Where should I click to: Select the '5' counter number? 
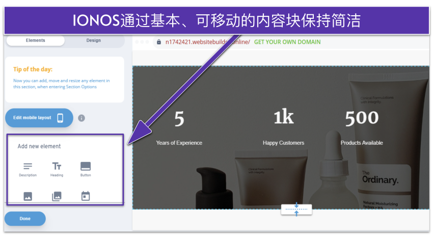(179, 119)
